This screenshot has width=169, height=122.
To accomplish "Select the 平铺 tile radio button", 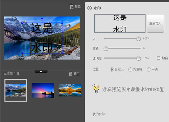I will (x=149, y=69).
